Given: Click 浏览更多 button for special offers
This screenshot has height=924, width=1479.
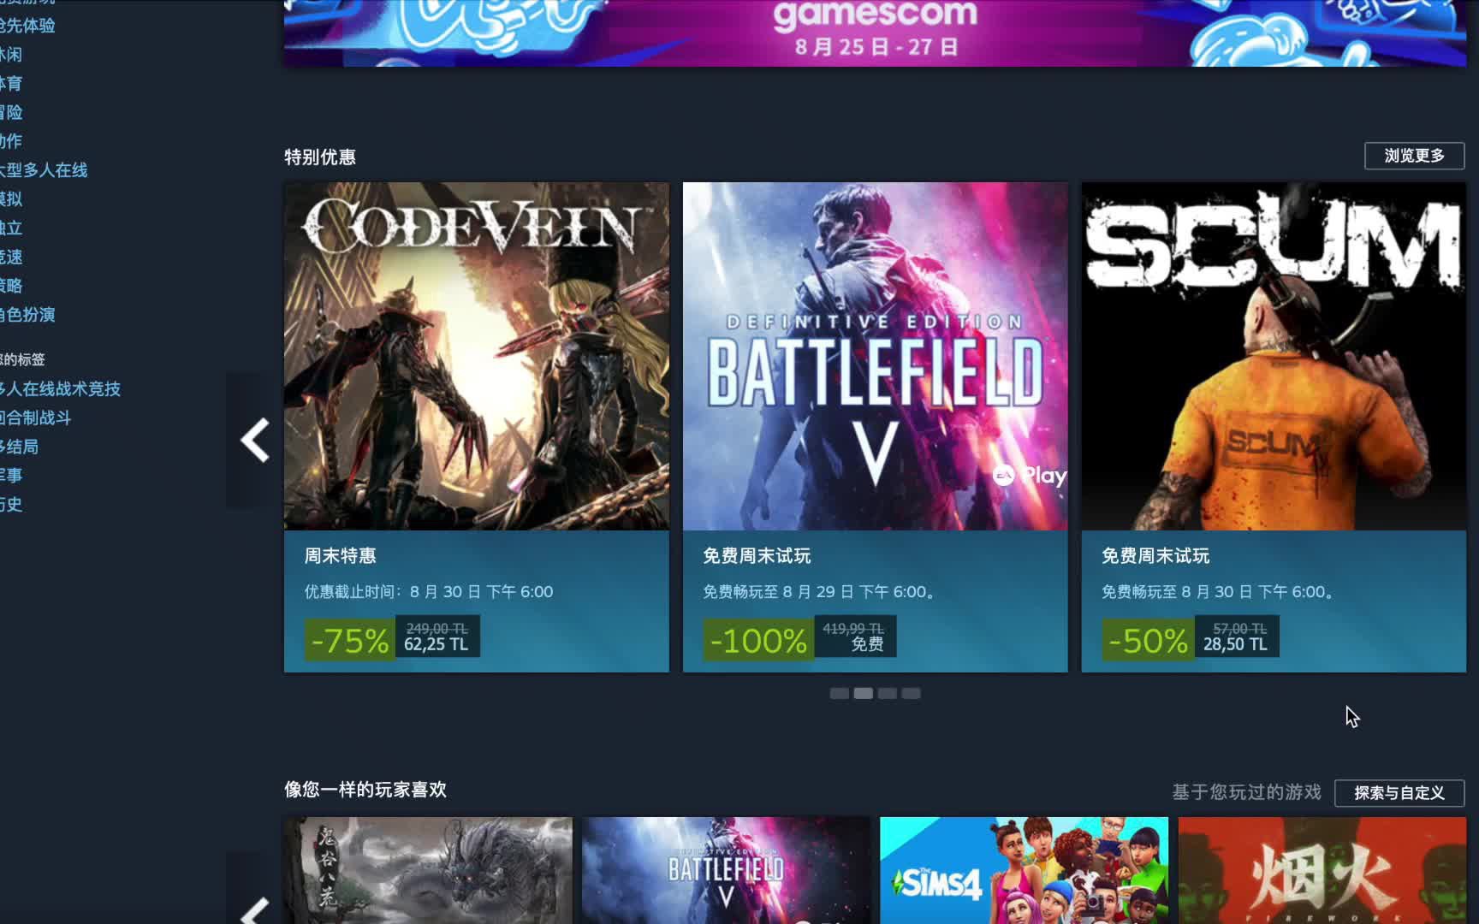Looking at the screenshot, I should [1414, 156].
